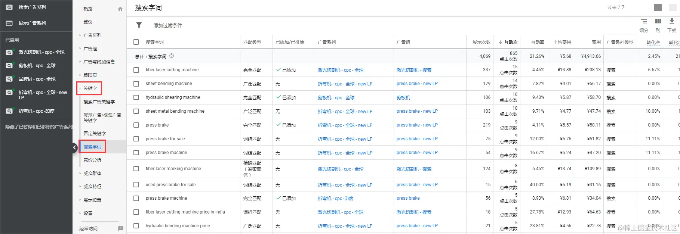This screenshot has height=234, width=680.
Task: Check the fiber laser marking machine row
Action: [x=136, y=169]
